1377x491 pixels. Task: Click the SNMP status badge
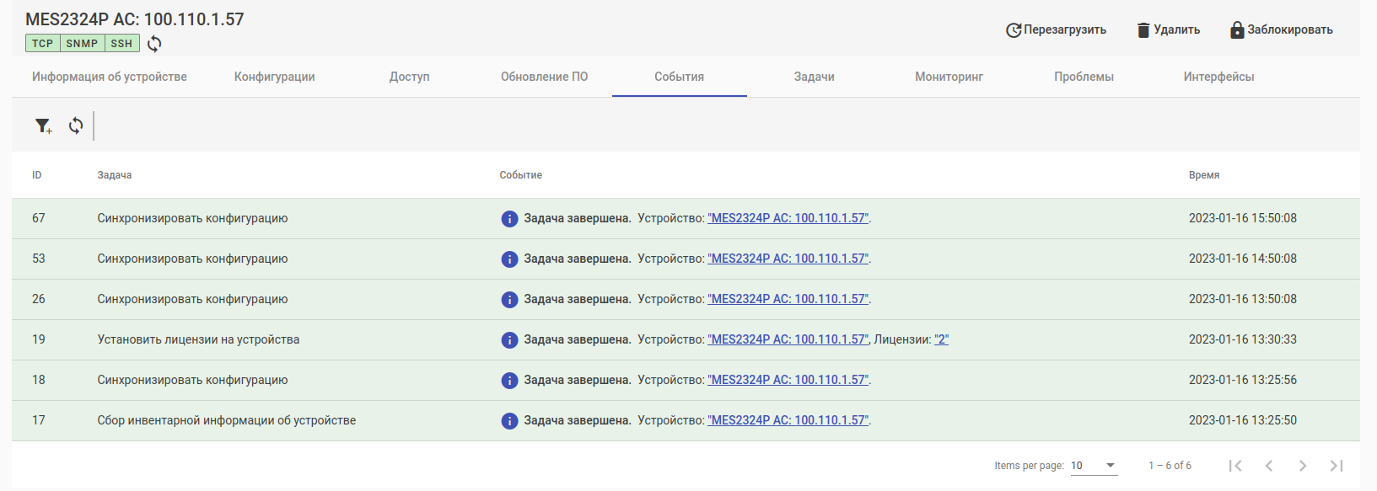82,44
